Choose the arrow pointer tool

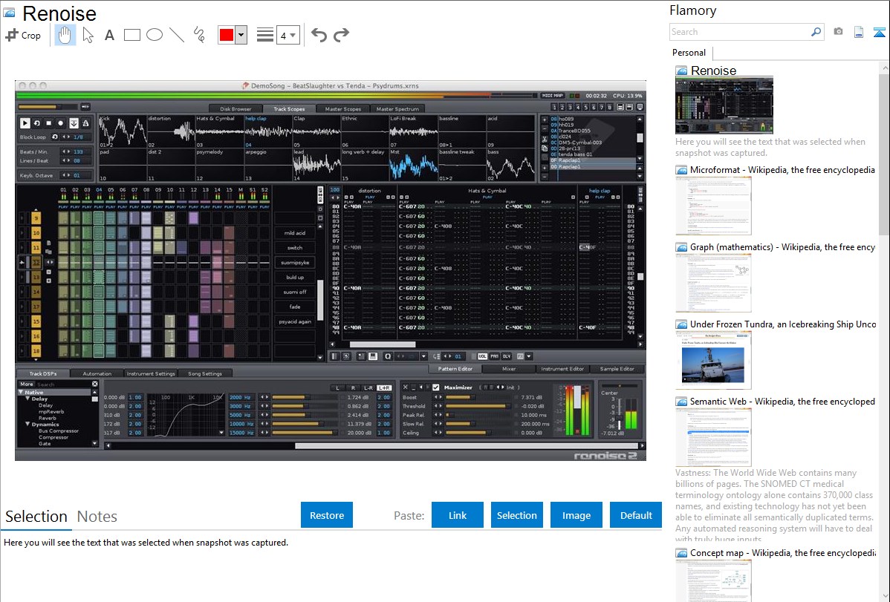[x=88, y=35]
